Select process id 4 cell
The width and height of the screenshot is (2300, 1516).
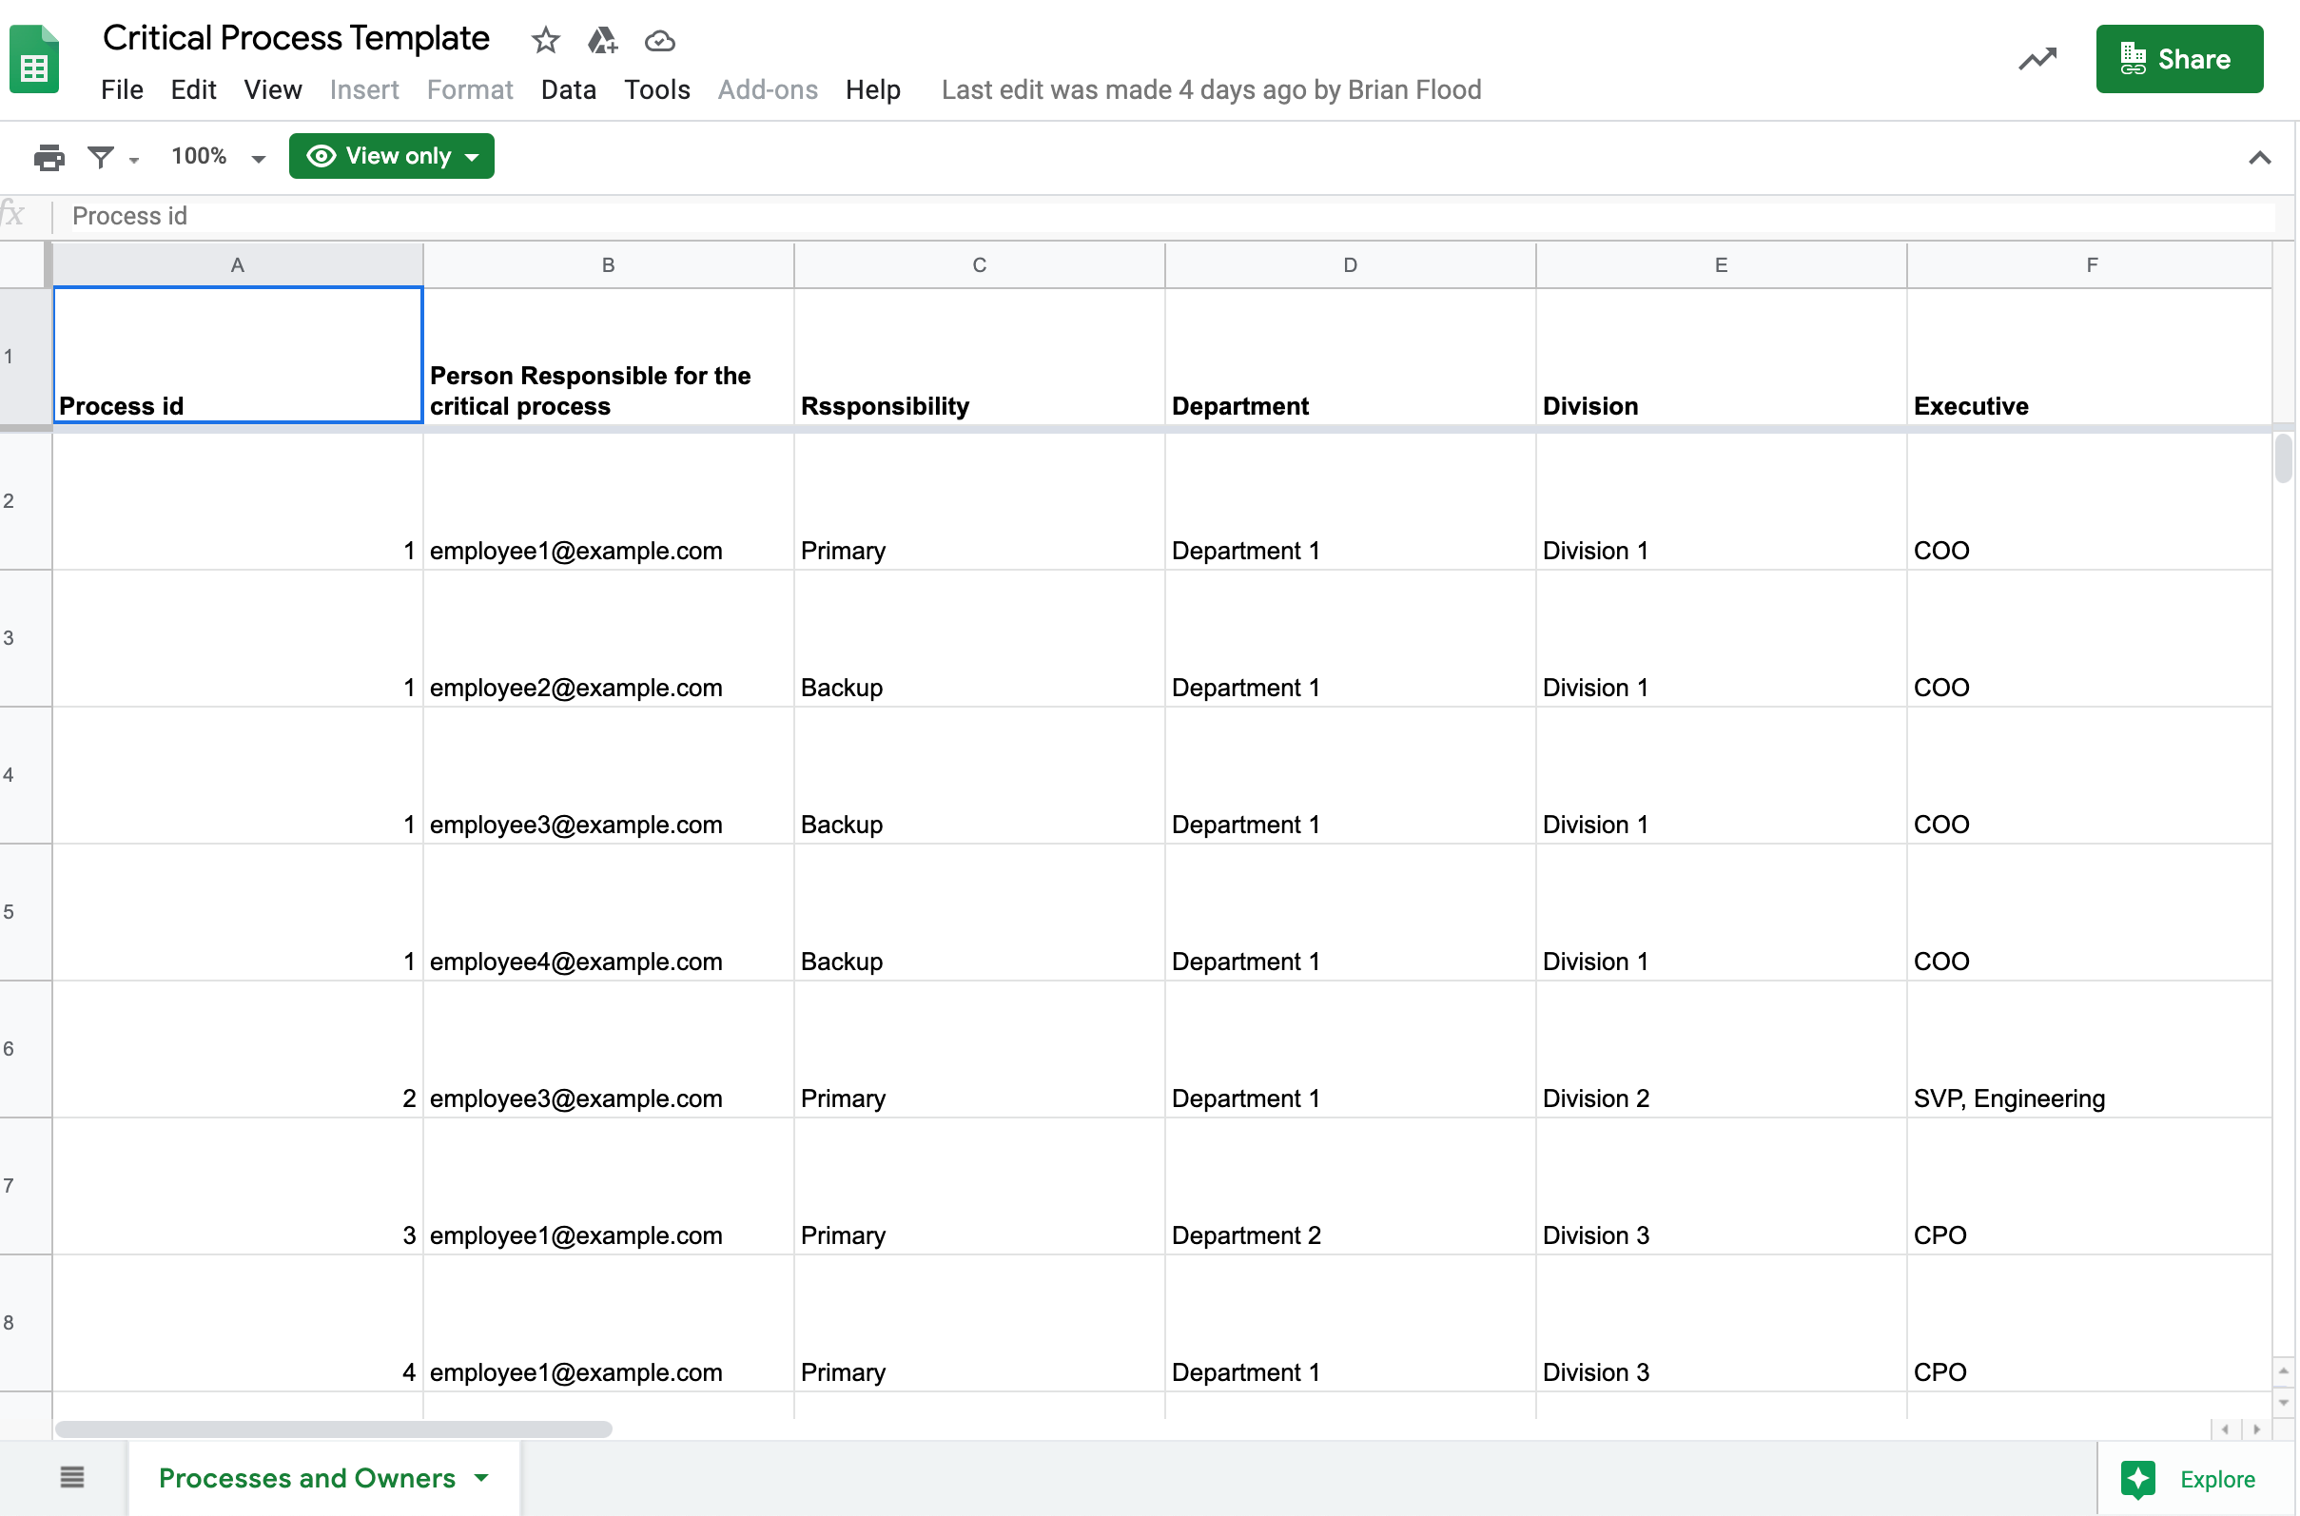(238, 1324)
